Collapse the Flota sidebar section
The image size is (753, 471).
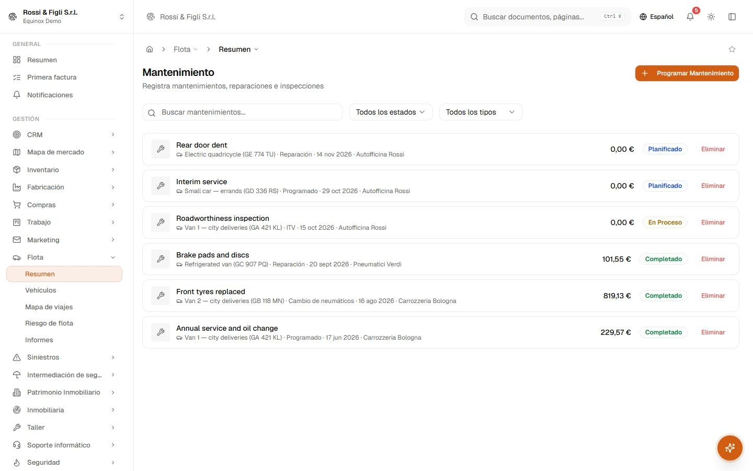(64, 257)
